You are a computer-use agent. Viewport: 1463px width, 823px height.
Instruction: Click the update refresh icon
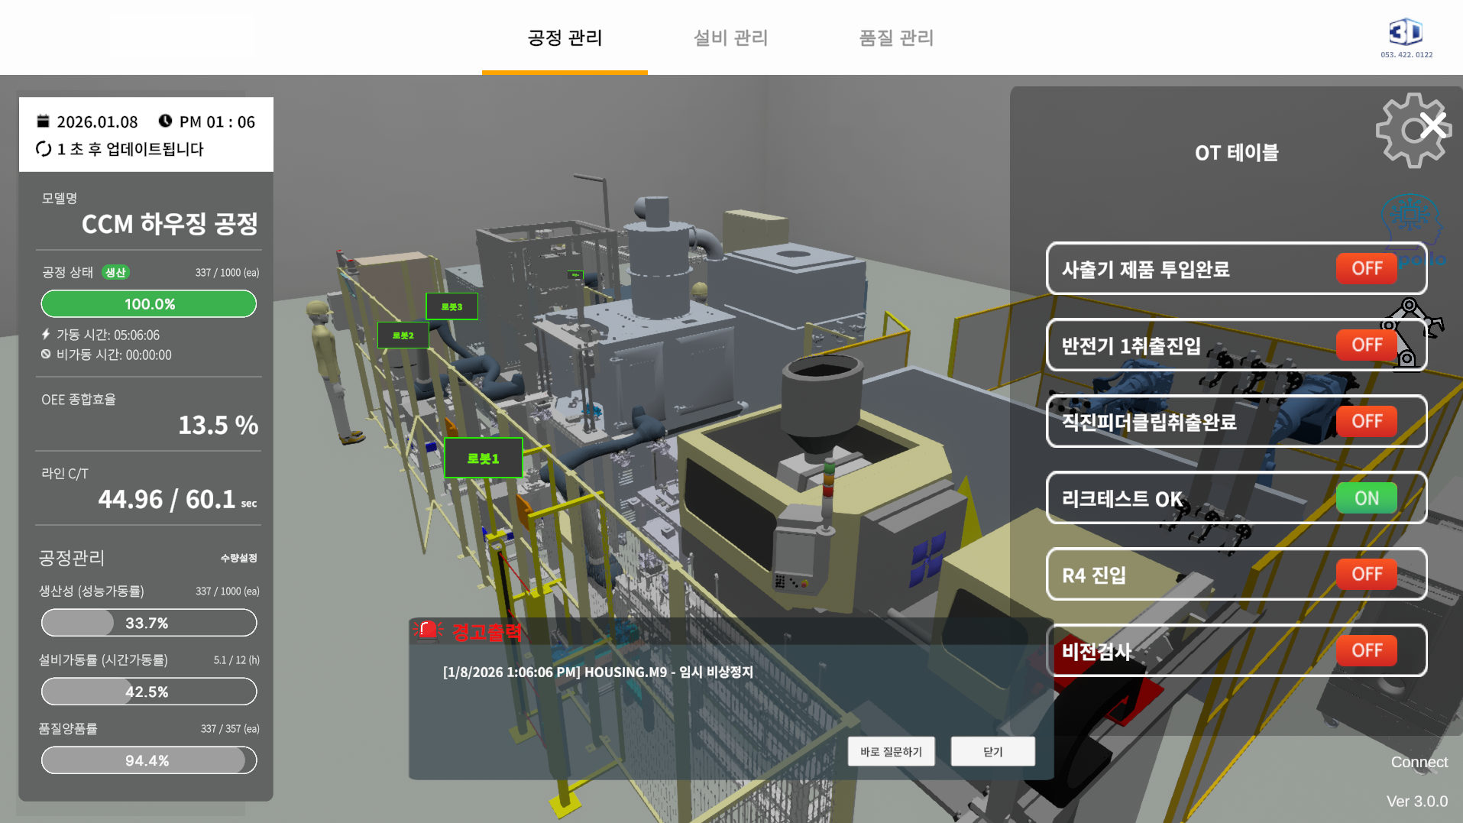pyautogui.click(x=43, y=149)
